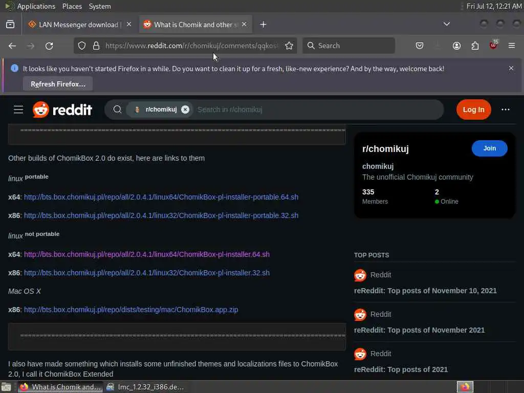Open Top posts of November 10, 2021

(425, 291)
